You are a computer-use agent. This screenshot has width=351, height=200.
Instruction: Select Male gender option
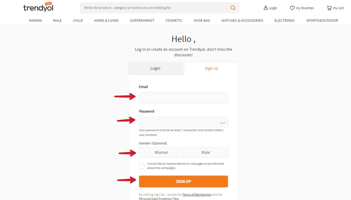pos(206,152)
